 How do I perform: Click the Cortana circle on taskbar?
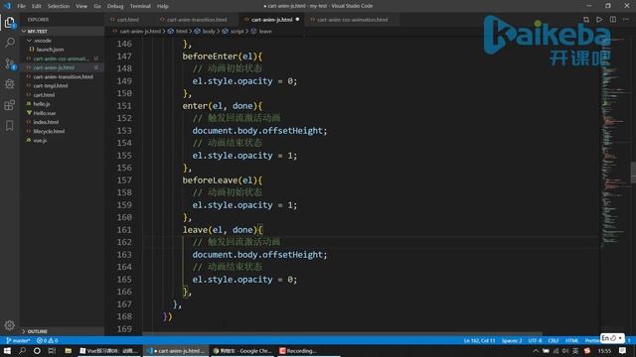click(37, 351)
